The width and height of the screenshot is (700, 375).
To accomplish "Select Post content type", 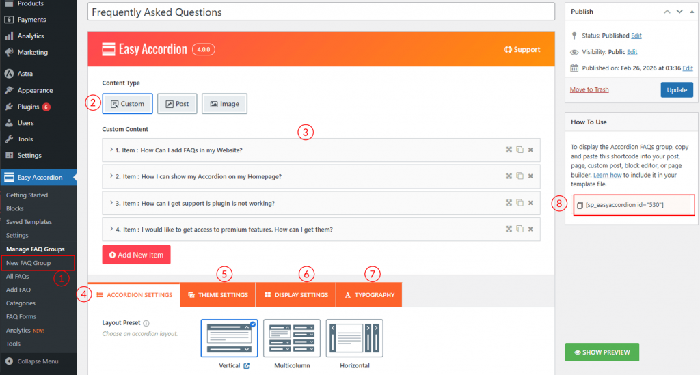I will [x=177, y=104].
